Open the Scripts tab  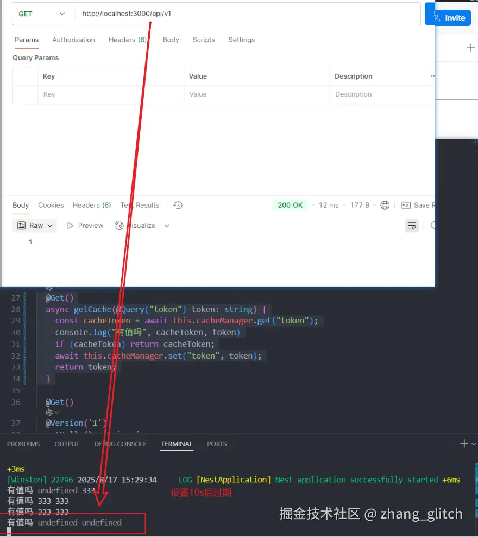click(x=204, y=40)
